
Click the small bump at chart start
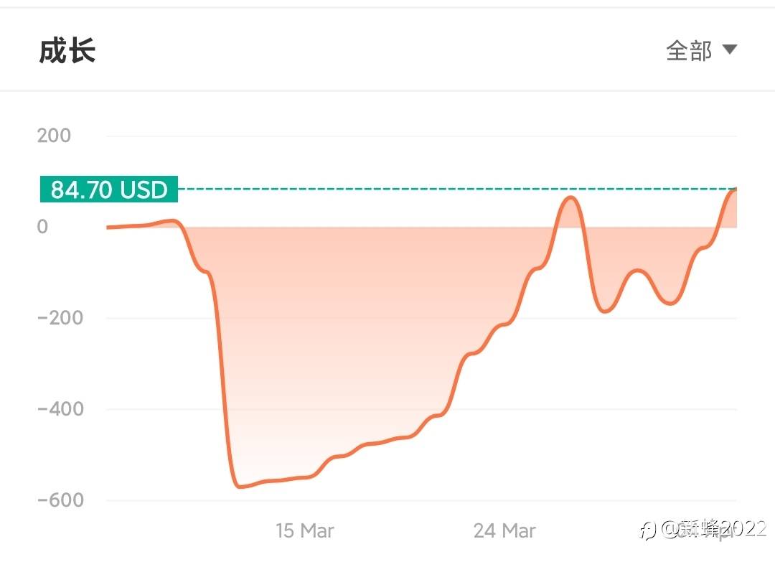(171, 222)
